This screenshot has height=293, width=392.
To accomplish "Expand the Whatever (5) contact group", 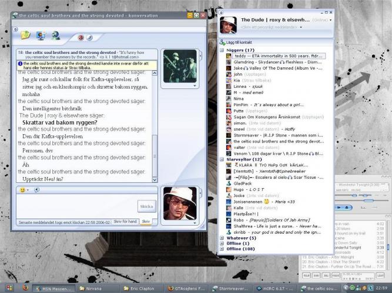I will click(x=222, y=238).
